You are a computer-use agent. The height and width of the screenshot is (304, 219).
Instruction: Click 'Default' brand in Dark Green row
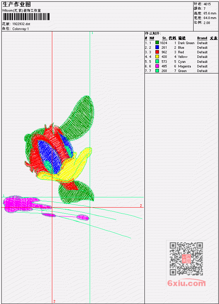tap(202, 43)
